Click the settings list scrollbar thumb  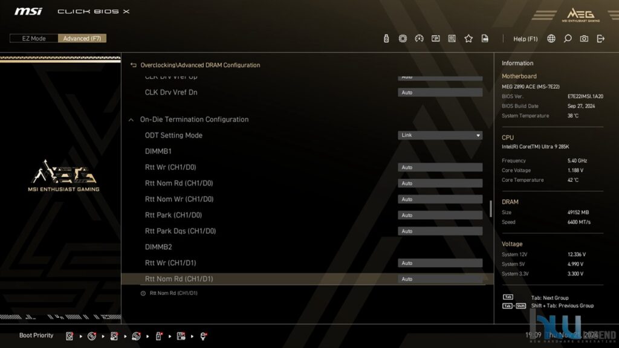tap(491, 208)
